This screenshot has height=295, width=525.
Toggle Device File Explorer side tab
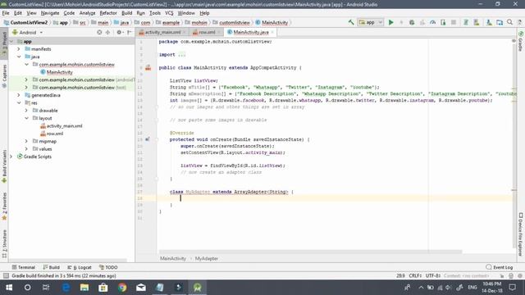pos(521,234)
